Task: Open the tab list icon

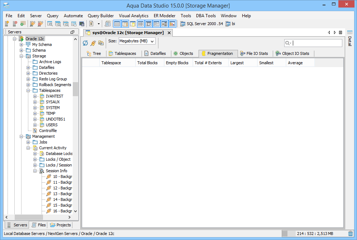Action: point(341,33)
